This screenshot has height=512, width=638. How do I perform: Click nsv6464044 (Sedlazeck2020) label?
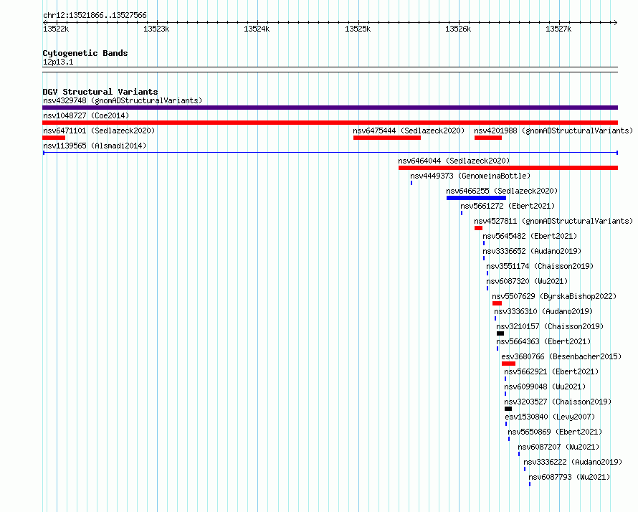[454, 161]
